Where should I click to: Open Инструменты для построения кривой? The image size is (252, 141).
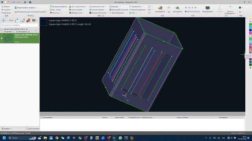[x=30, y=12]
